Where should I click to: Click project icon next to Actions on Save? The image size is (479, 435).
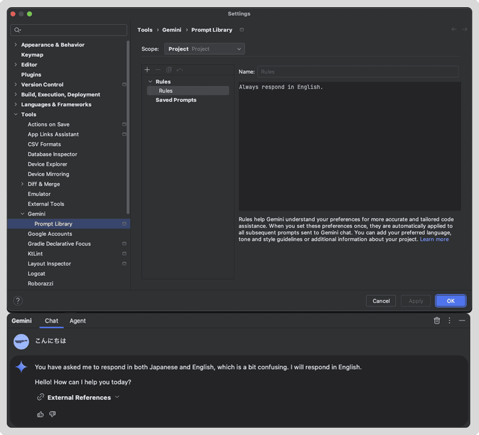[124, 124]
